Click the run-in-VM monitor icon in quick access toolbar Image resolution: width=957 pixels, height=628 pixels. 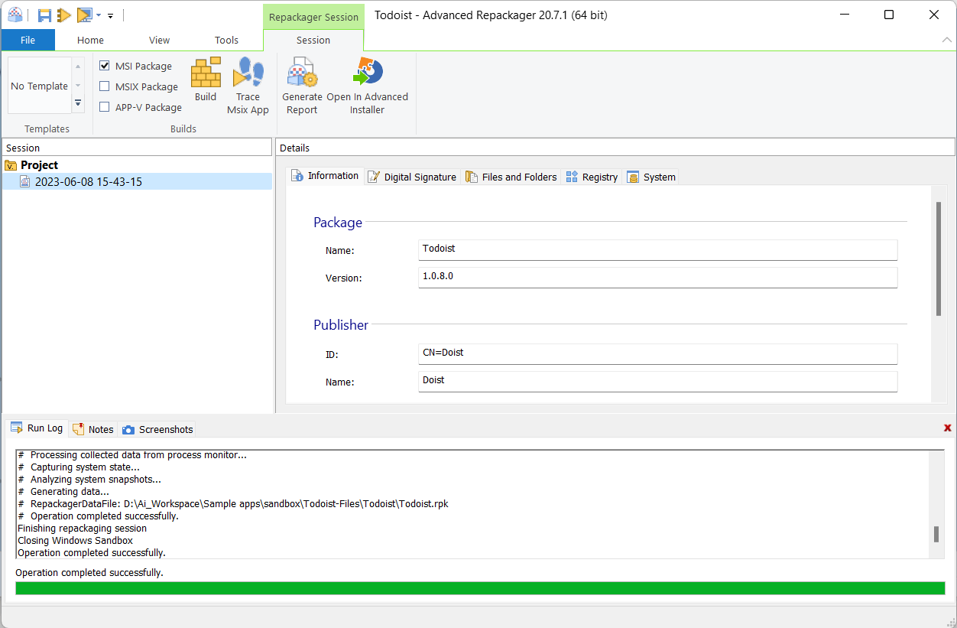click(84, 15)
